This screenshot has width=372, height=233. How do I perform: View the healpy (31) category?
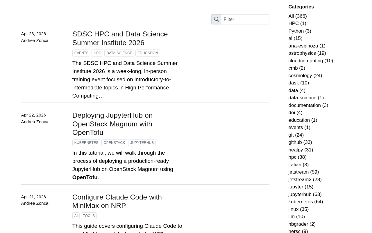pyautogui.click(x=301, y=150)
